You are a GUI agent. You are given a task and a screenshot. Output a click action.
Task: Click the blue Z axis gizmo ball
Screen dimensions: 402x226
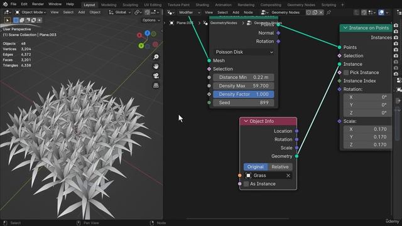tap(147, 33)
